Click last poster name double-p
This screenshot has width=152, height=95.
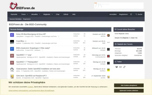click(x=103, y=71)
